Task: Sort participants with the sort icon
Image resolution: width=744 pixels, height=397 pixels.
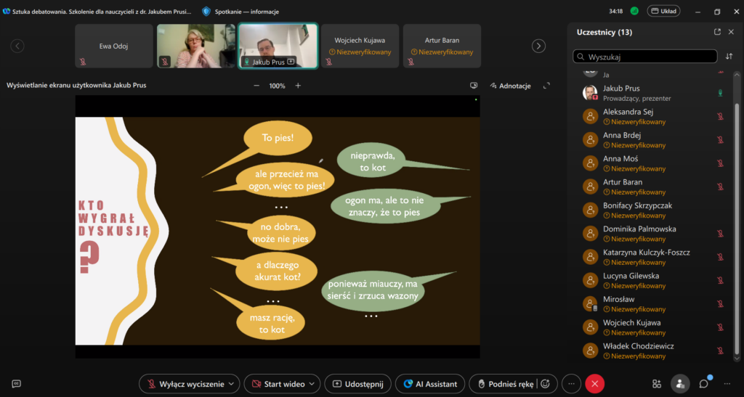Action: (729, 56)
